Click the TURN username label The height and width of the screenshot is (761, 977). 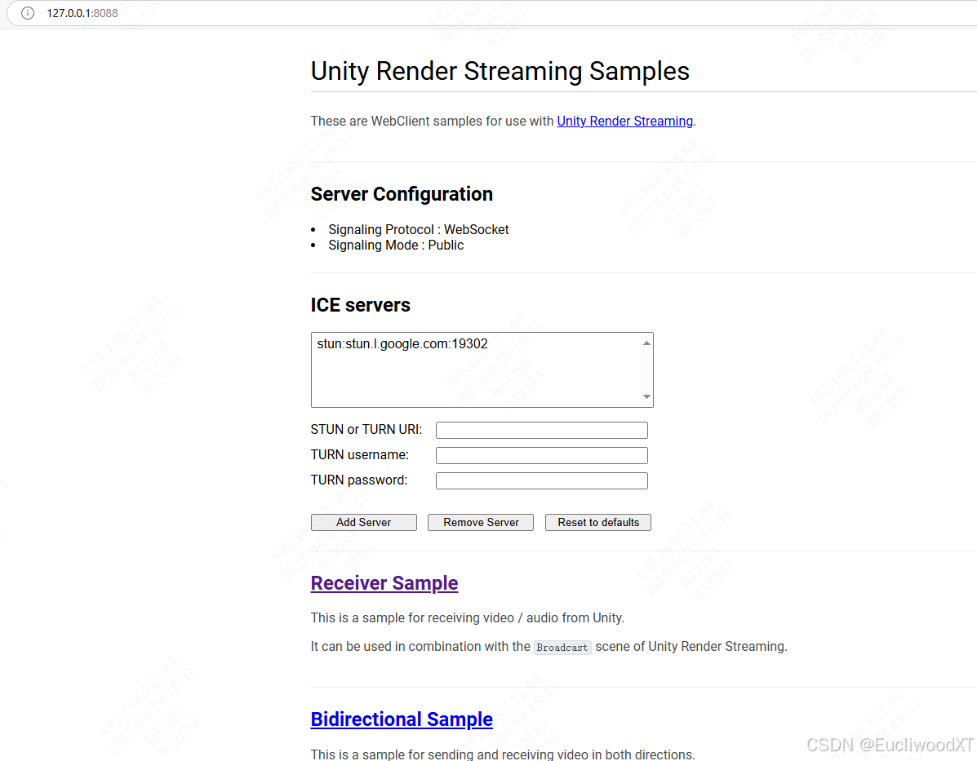[359, 455]
